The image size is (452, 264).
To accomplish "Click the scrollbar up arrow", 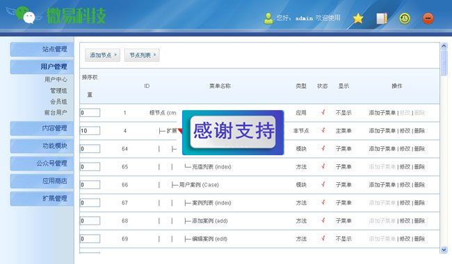I will point(444,46).
